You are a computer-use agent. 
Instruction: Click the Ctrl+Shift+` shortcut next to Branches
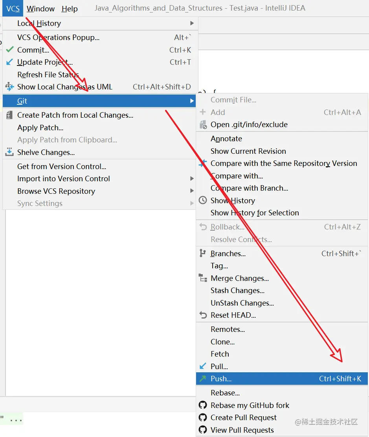341,253
